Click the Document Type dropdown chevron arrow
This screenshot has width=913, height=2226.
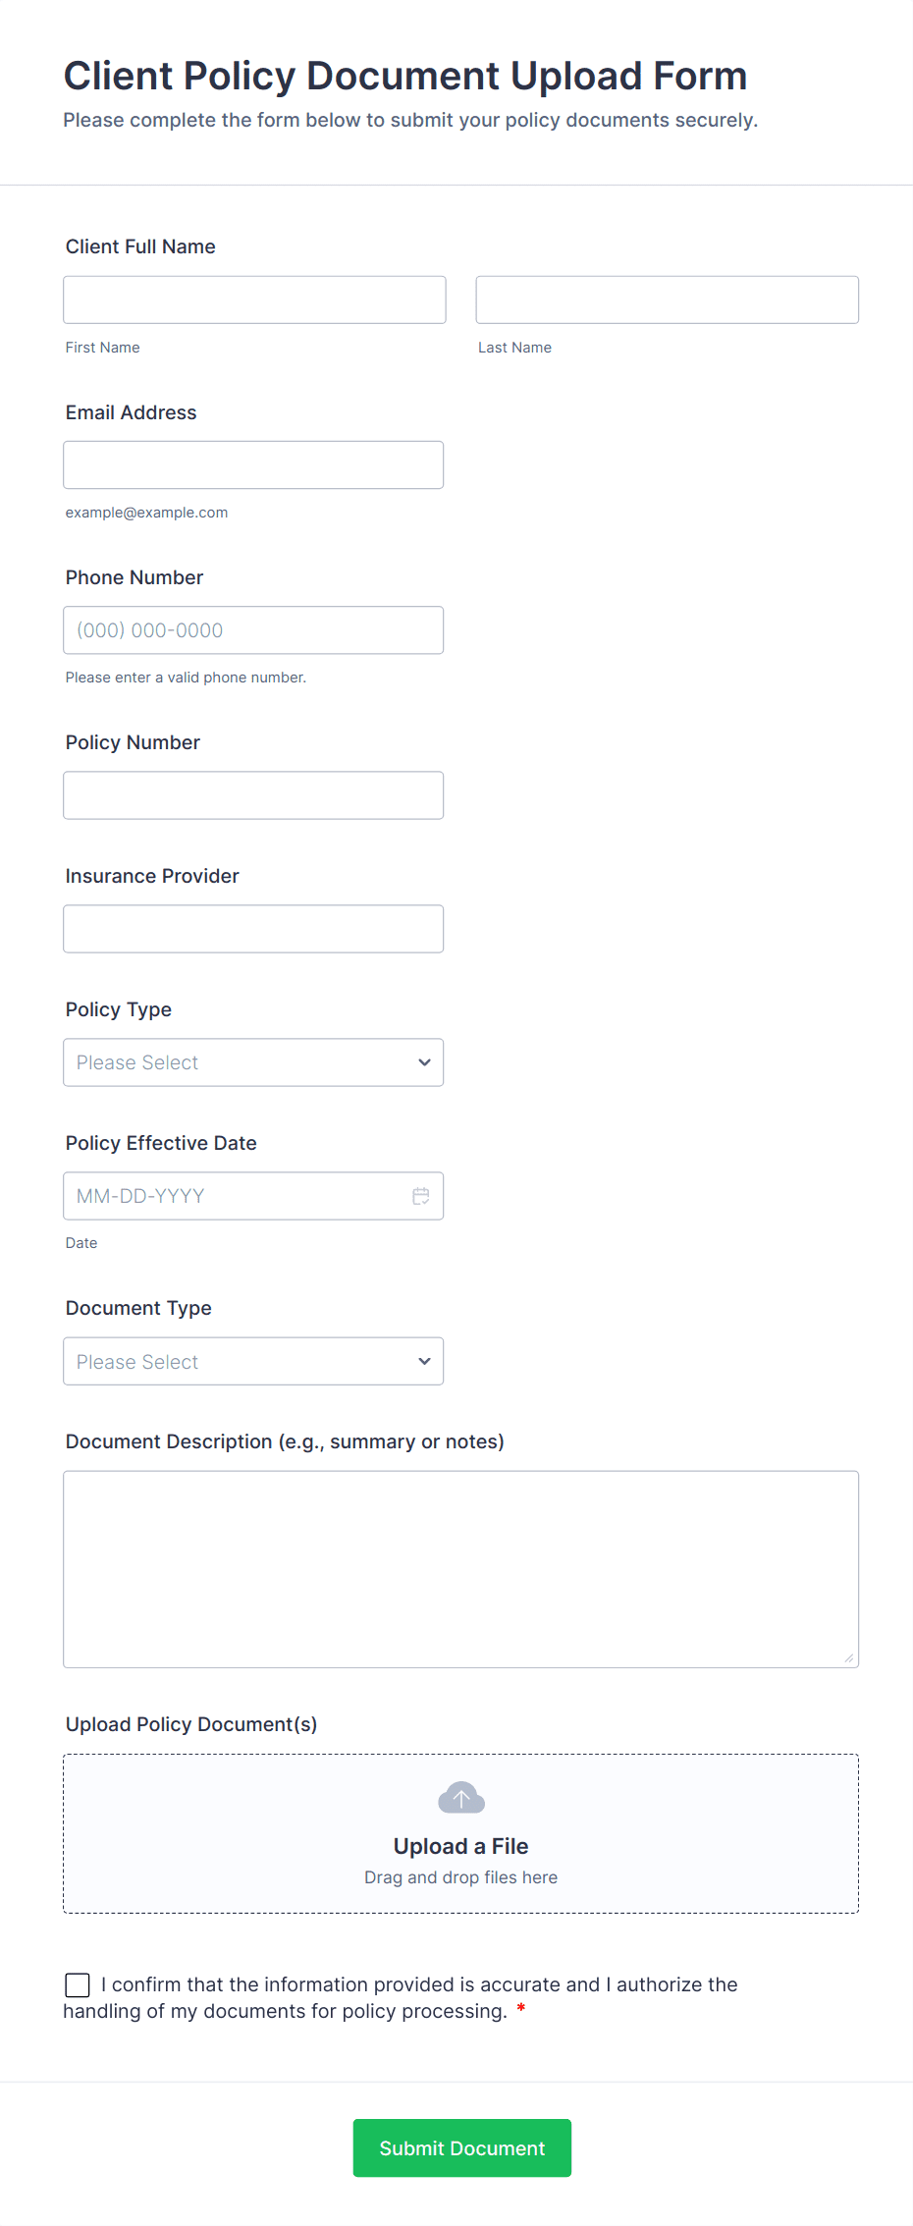(424, 1361)
